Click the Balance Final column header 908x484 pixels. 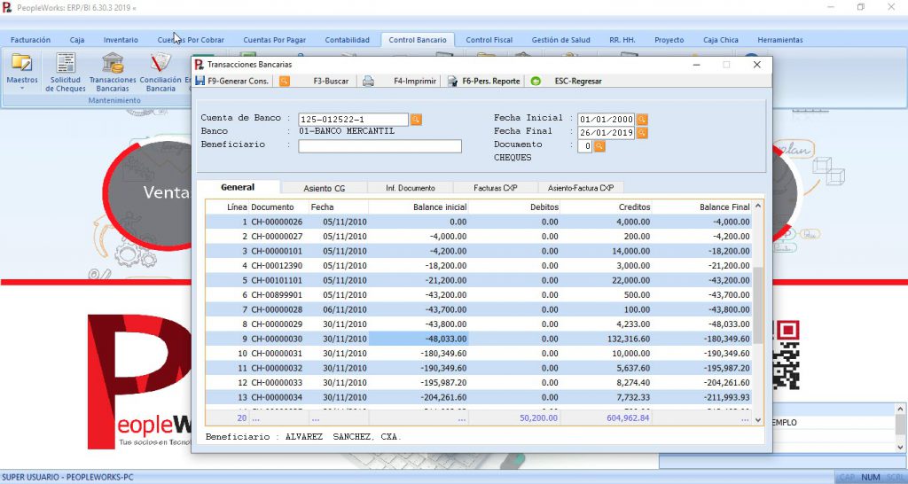(702, 207)
